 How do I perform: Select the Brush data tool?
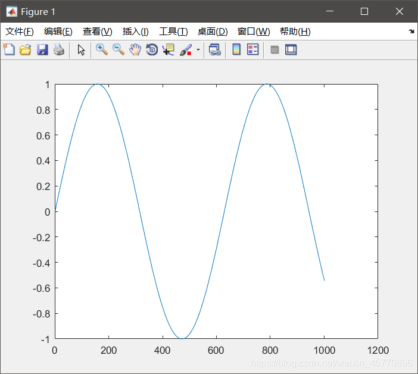(186, 50)
